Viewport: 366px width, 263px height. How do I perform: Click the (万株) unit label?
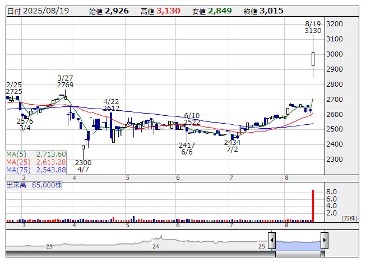pyautogui.click(x=349, y=218)
